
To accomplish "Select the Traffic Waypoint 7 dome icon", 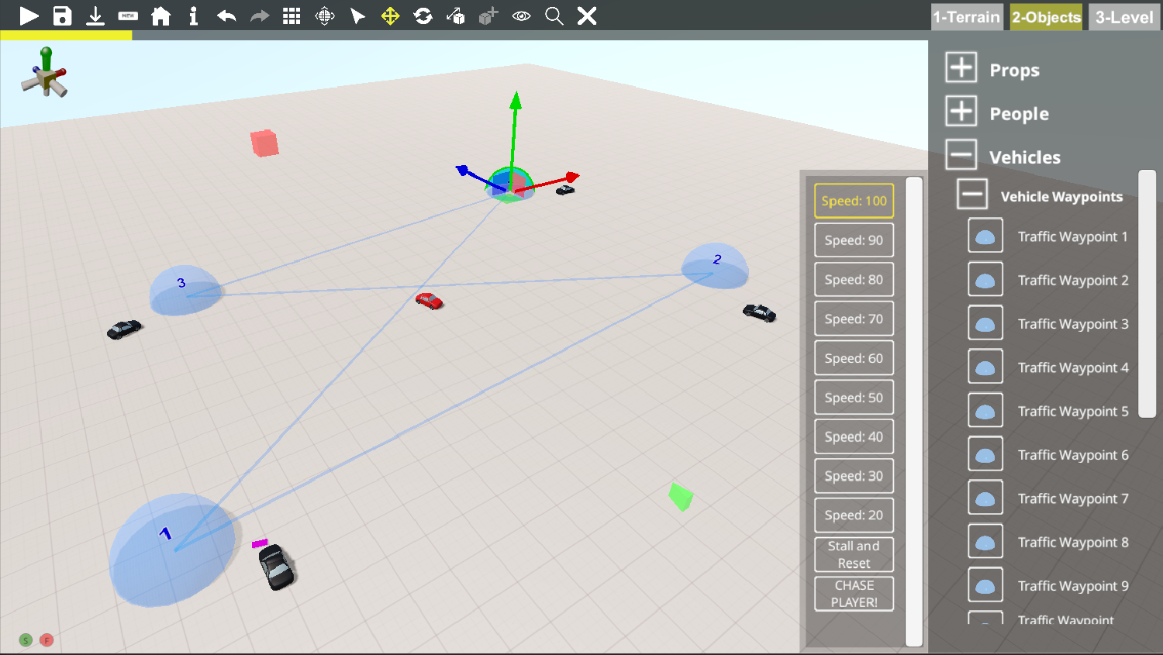I will click(x=985, y=498).
